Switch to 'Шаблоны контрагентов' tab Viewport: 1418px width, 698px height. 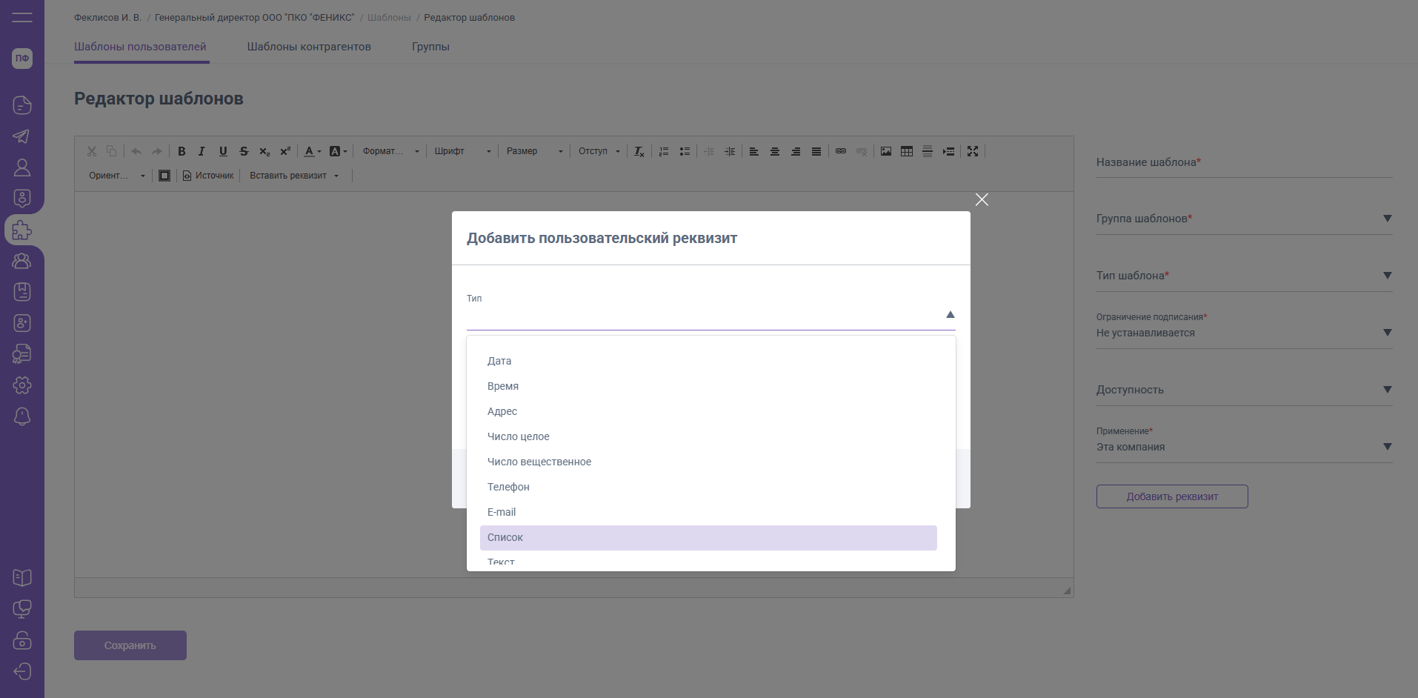309,47
